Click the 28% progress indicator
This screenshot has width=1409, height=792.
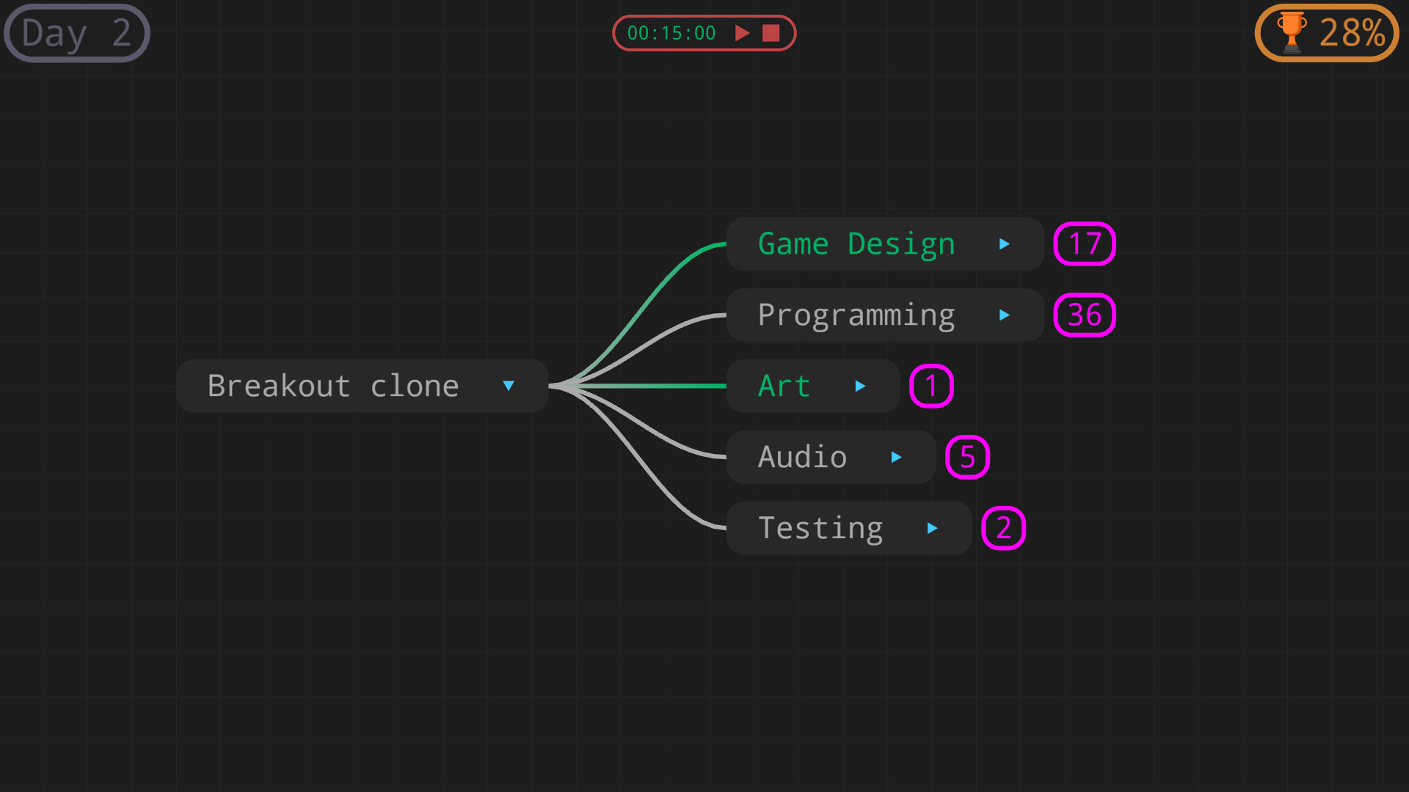click(x=1352, y=32)
